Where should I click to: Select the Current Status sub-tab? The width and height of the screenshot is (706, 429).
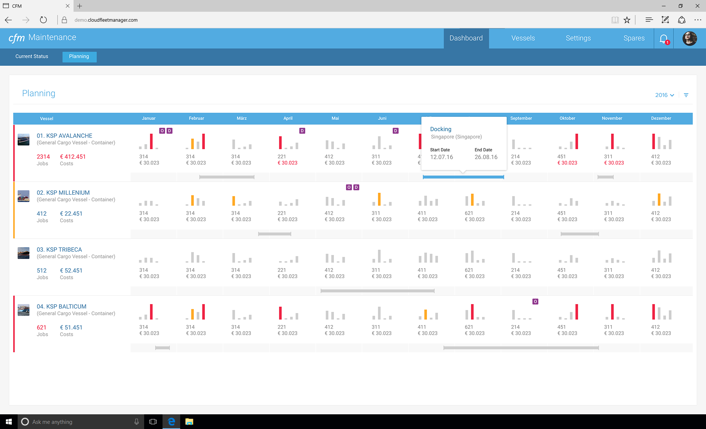coord(32,57)
